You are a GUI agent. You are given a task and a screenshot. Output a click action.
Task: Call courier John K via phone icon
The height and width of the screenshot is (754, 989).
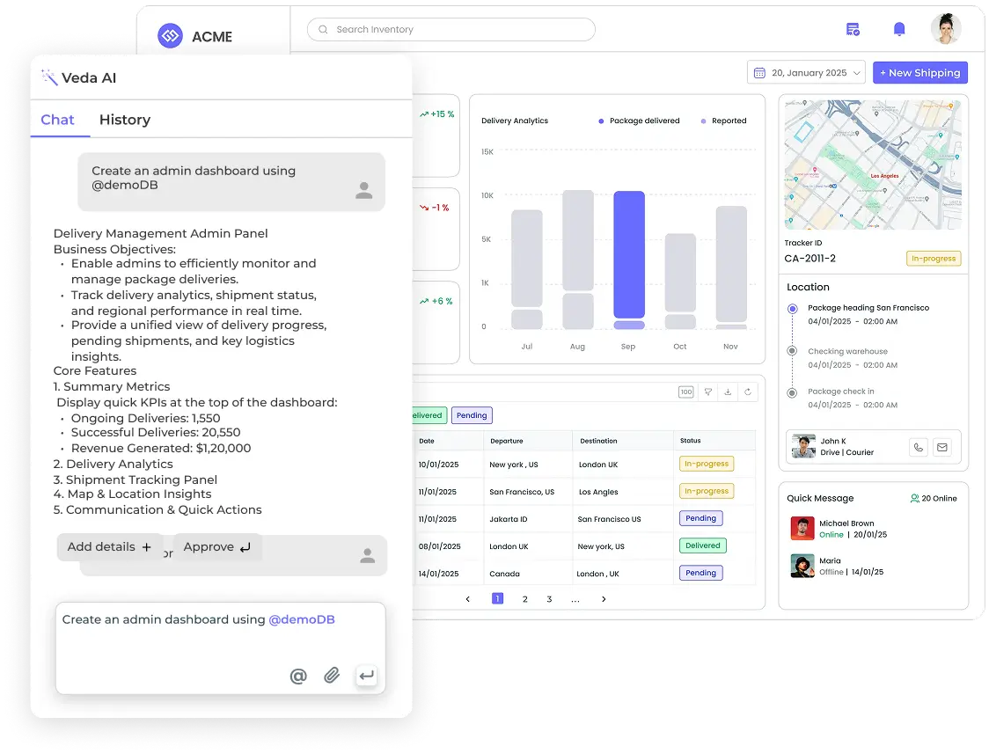tap(918, 447)
